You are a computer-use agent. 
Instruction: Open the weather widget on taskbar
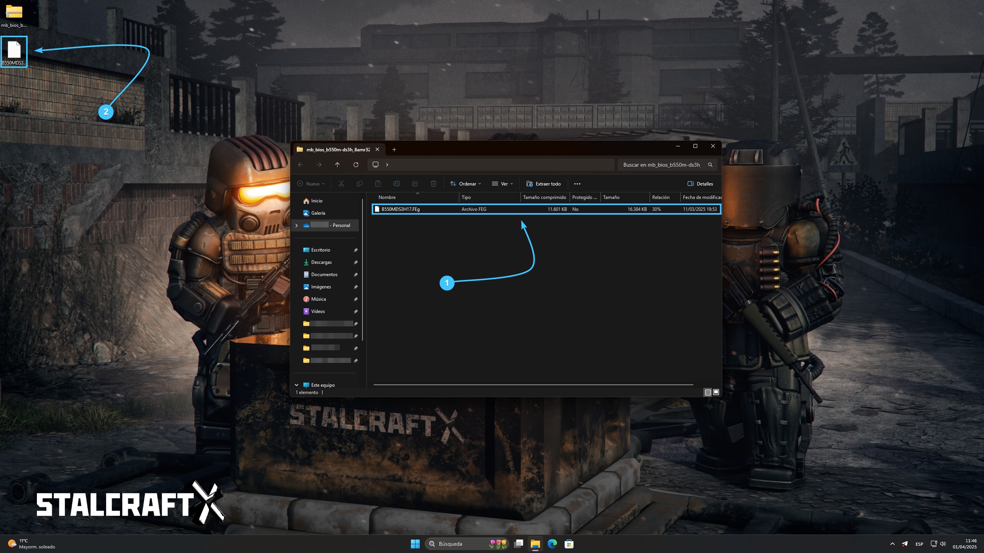(32, 544)
